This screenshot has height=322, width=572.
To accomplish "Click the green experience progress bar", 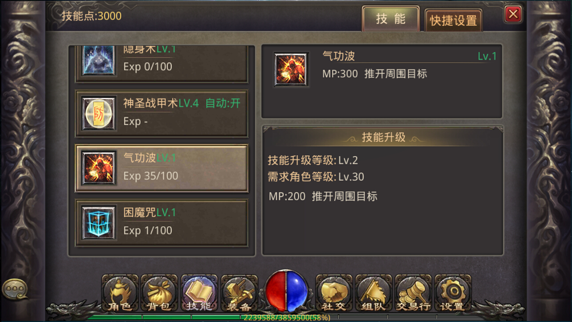I will point(286,318).
